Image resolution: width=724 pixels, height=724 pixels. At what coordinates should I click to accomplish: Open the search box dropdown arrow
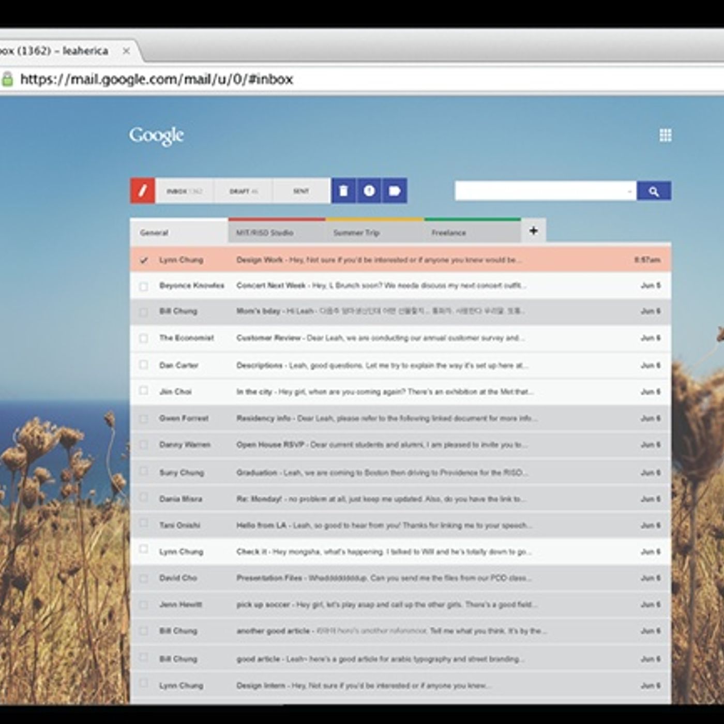[629, 192]
